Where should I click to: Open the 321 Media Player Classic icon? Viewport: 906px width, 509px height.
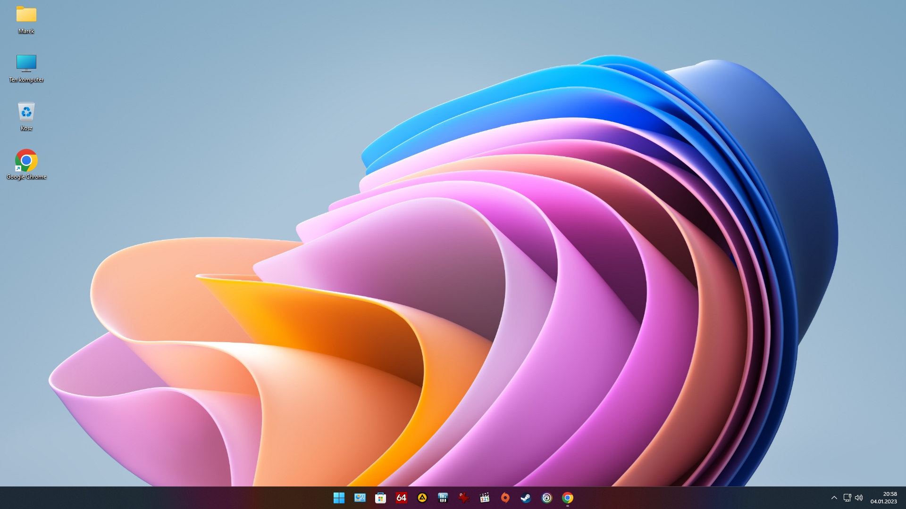point(485,498)
